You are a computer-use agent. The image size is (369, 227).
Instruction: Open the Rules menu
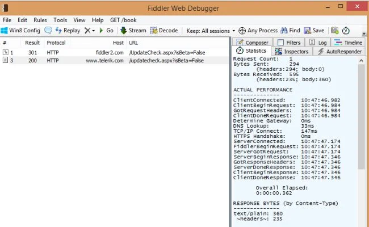40,20
